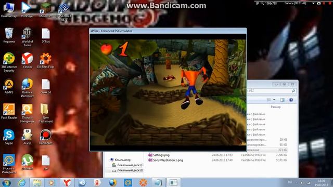
Task: Open the Компьютер desktop icon
Action: (9, 9)
